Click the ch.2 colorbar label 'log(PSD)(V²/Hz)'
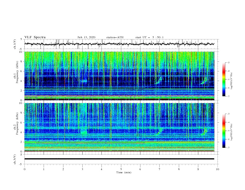Image resolution: width=245 pixels, height=190 pixels. coord(232,132)
